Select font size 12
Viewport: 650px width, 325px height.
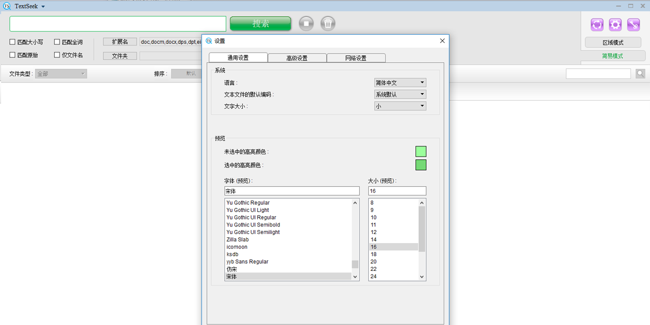click(393, 232)
